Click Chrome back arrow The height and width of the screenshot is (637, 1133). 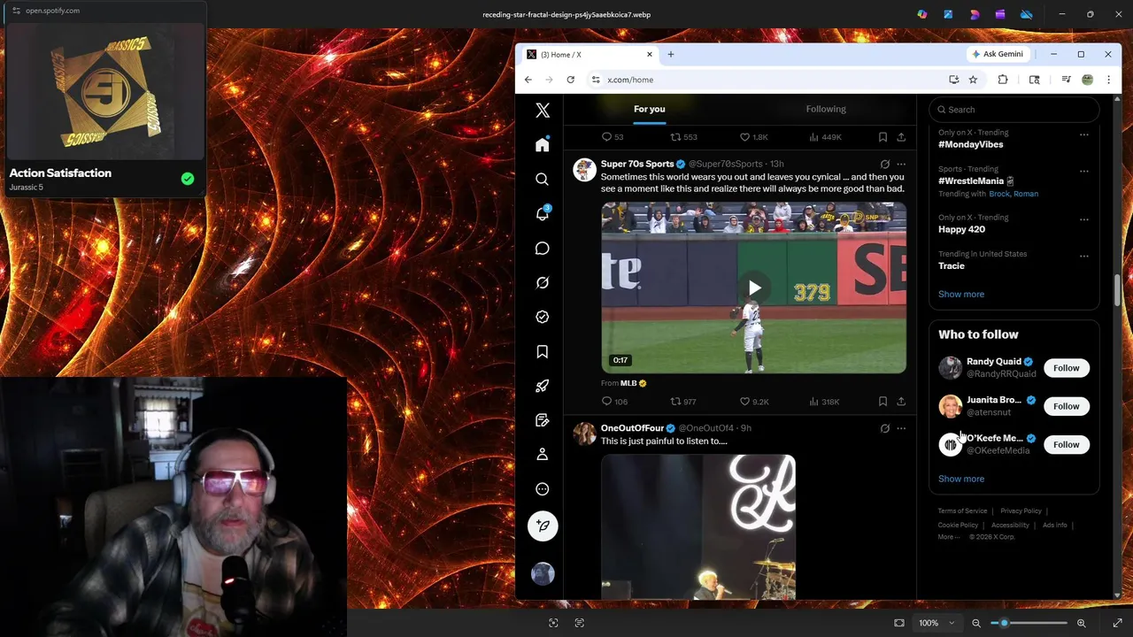pos(528,80)
